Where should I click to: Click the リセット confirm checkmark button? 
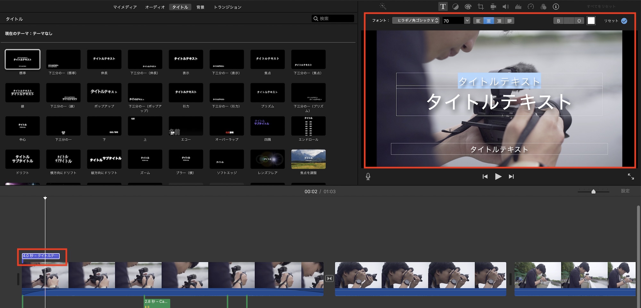624,21
